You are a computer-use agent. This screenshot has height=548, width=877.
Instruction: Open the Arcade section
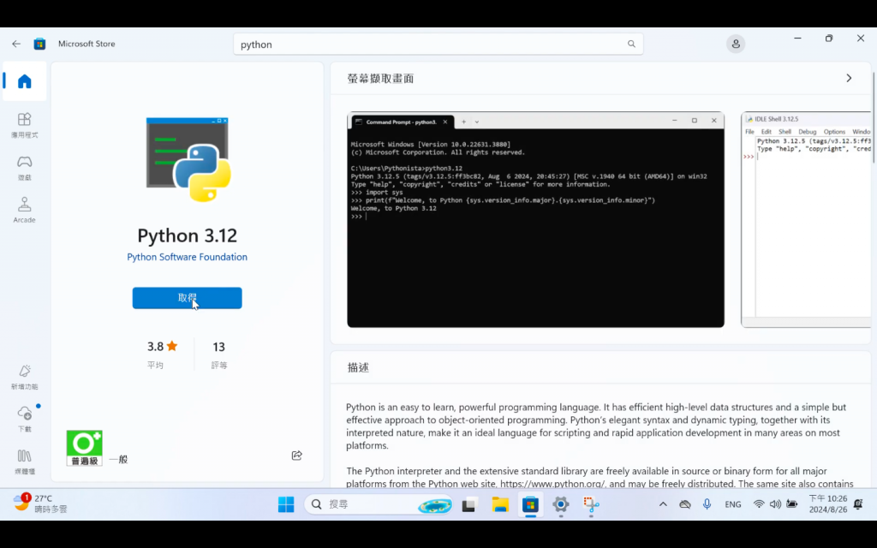tap(25, 211)
